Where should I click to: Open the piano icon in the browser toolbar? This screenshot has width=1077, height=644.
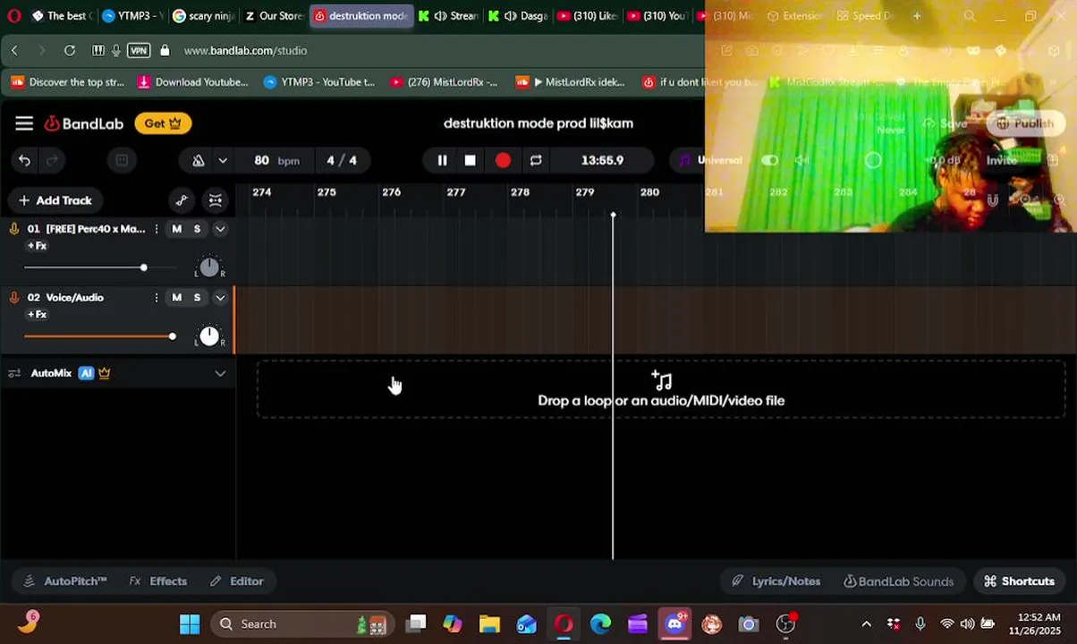click(x=98, y=51)
